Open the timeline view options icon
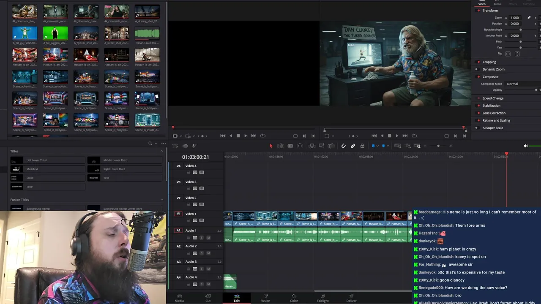The width and height of the screenshot is (541, 304). (175, 146)
